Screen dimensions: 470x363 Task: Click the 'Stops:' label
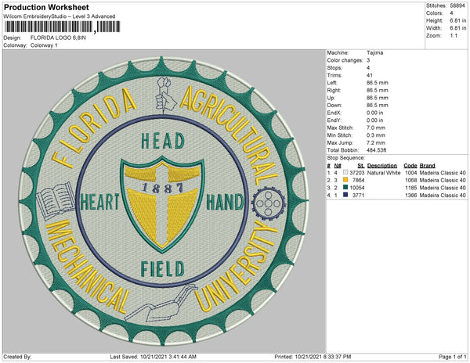[x=334, y=67]
